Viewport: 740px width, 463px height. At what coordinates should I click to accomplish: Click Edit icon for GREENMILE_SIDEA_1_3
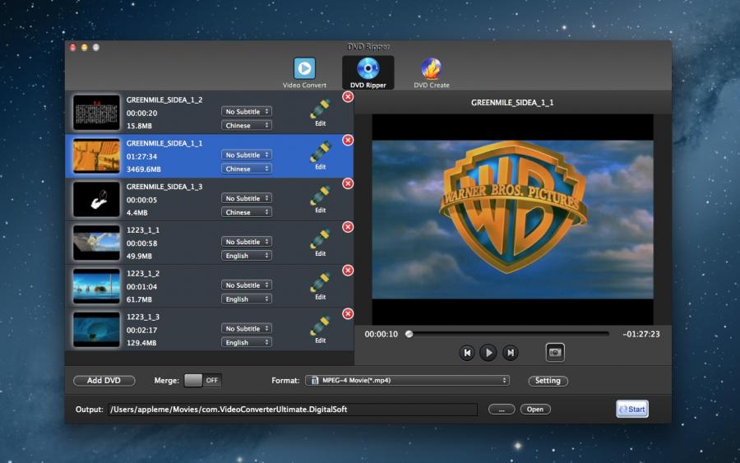tap(320, 200)
